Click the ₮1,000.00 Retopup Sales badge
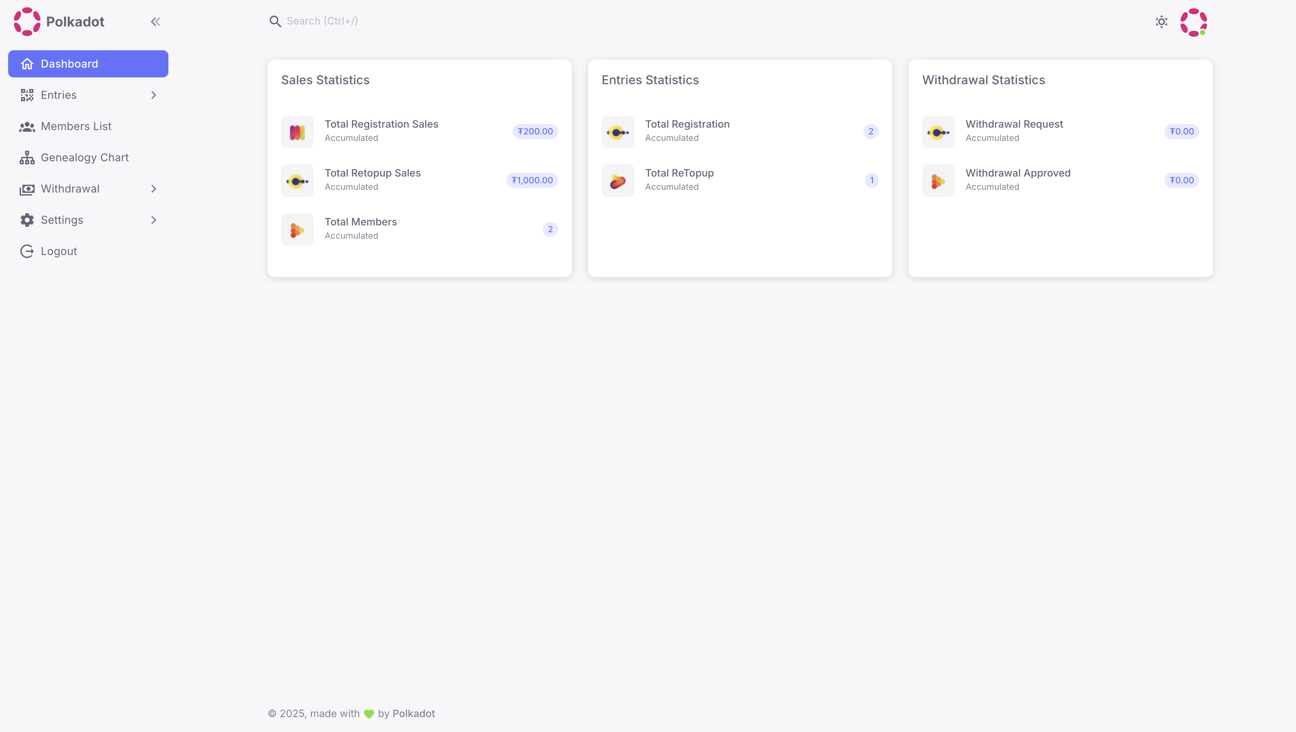 click(x=532, y=180)
